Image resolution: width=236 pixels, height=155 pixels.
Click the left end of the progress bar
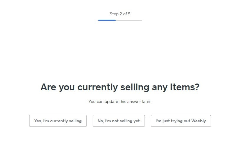click(99, 20)
